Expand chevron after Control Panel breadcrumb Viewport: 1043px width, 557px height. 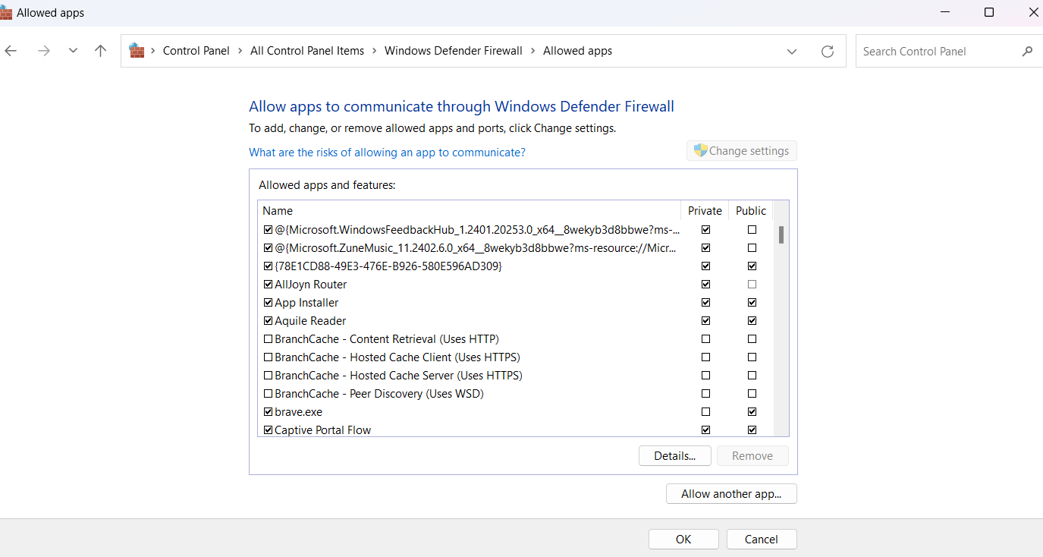(x=240, y=51)
